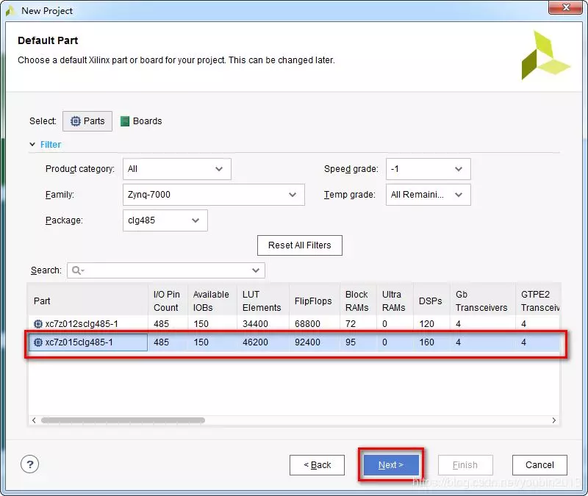Sort by Gb Transceivers column header
The height and width of the screenshot is (496, 588).
point(483,301)
